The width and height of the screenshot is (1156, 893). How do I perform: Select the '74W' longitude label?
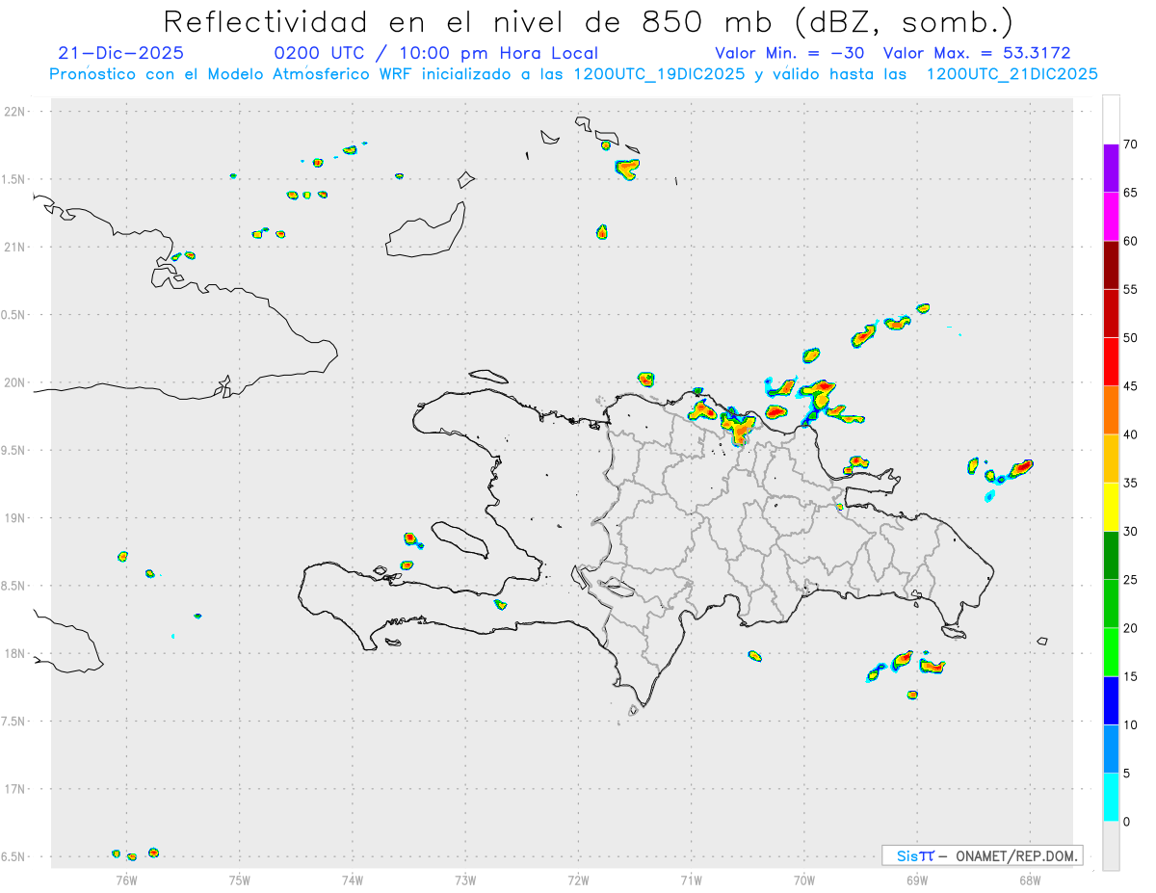coord(353,880)
